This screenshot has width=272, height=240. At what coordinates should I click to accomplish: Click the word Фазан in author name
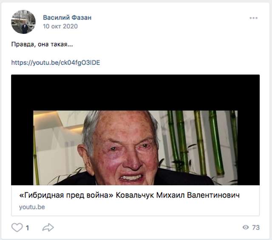(x=81, y=17)
